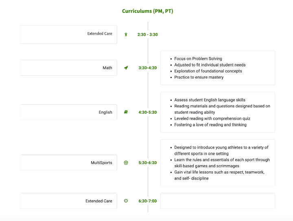This screenshot has width=293, height=221.
Task: Select the 2:30 - 3:30 time marker
Action: (147, 35)
